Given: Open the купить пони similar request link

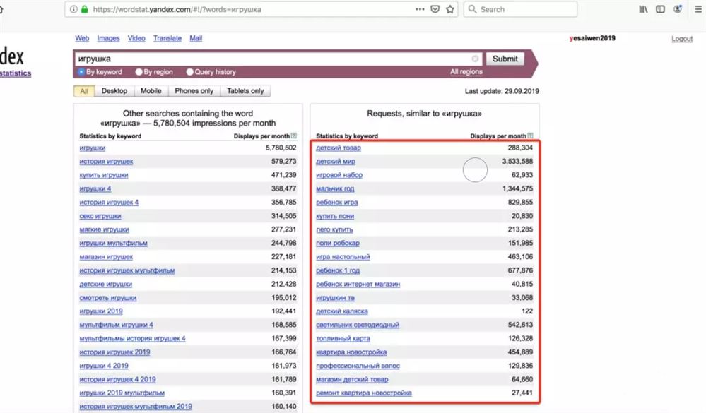Looking at the screenshot, I should [x=335, y=216].
